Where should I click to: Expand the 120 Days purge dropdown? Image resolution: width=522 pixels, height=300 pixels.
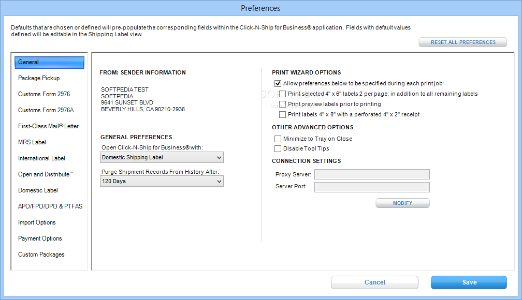[x=162, y=181]
